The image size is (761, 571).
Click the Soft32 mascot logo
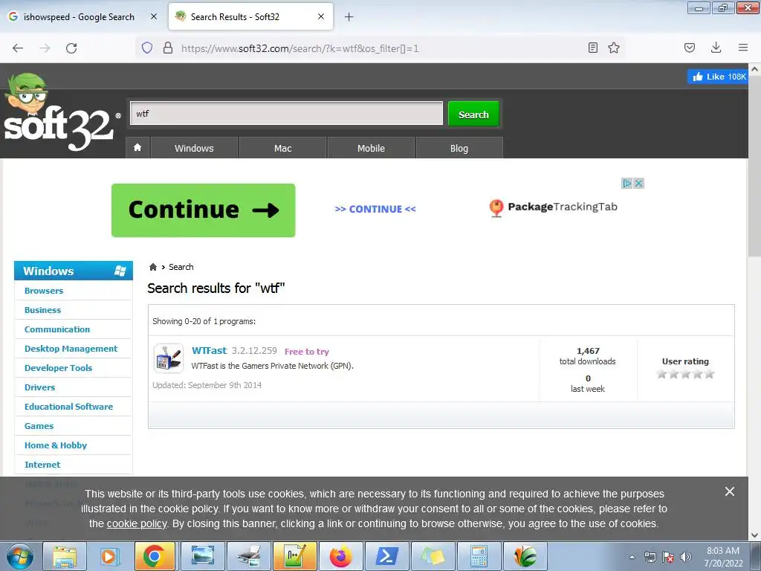pos(58,113)
